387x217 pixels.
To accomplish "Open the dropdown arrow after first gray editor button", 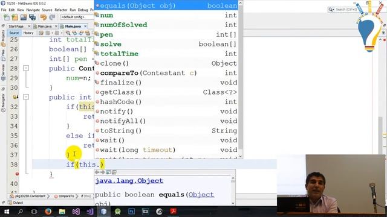I will coord(53,33).
